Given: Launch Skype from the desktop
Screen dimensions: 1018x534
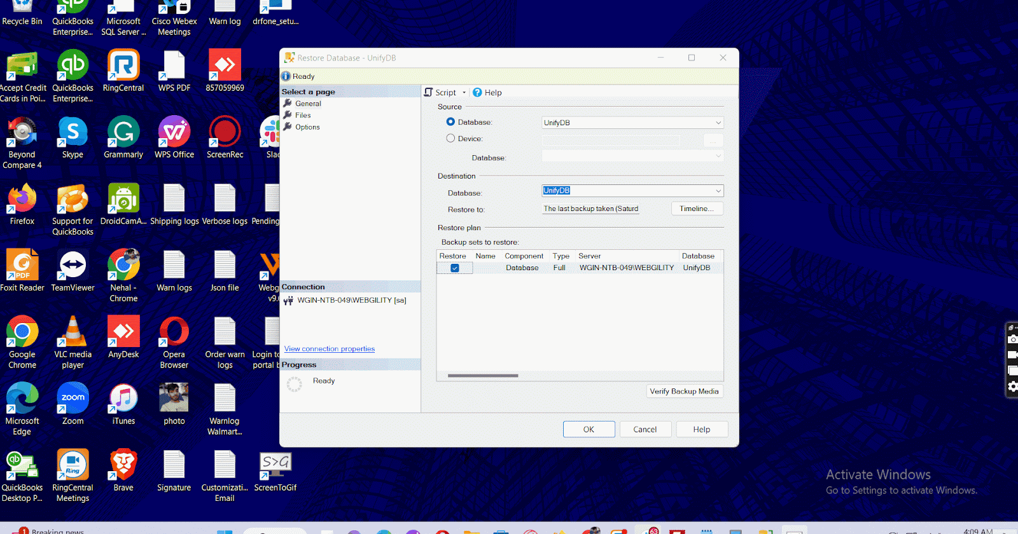Looking at the screenshot, I should click(73, 138).
